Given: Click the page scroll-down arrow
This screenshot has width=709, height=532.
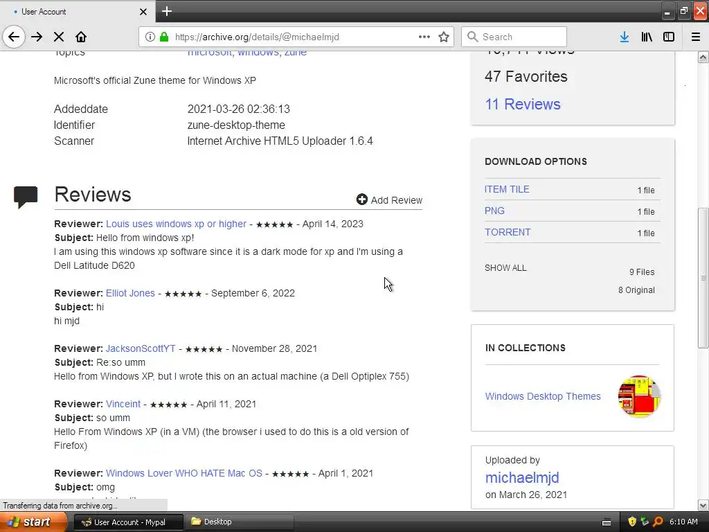Looking at the screenshot, I should (x=703, y=505).
